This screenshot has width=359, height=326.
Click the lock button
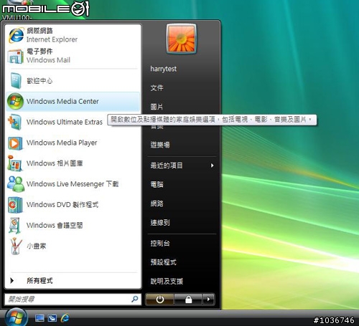coord(188,299)
